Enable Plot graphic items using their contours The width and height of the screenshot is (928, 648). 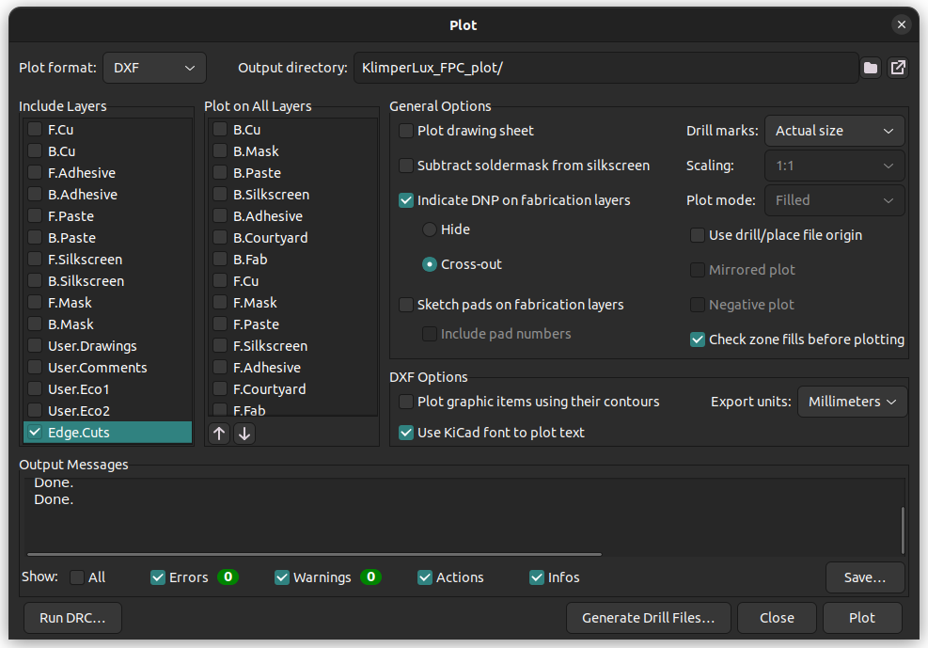[x=406, y=402]
